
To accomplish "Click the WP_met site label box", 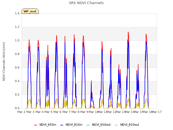I will click(30, 11).
